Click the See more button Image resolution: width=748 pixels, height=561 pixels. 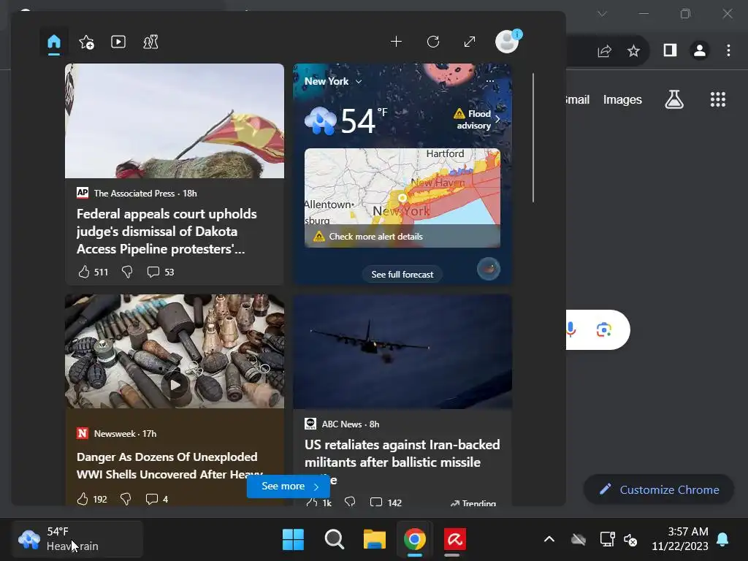pyautogui.click(x=288, y=486)
